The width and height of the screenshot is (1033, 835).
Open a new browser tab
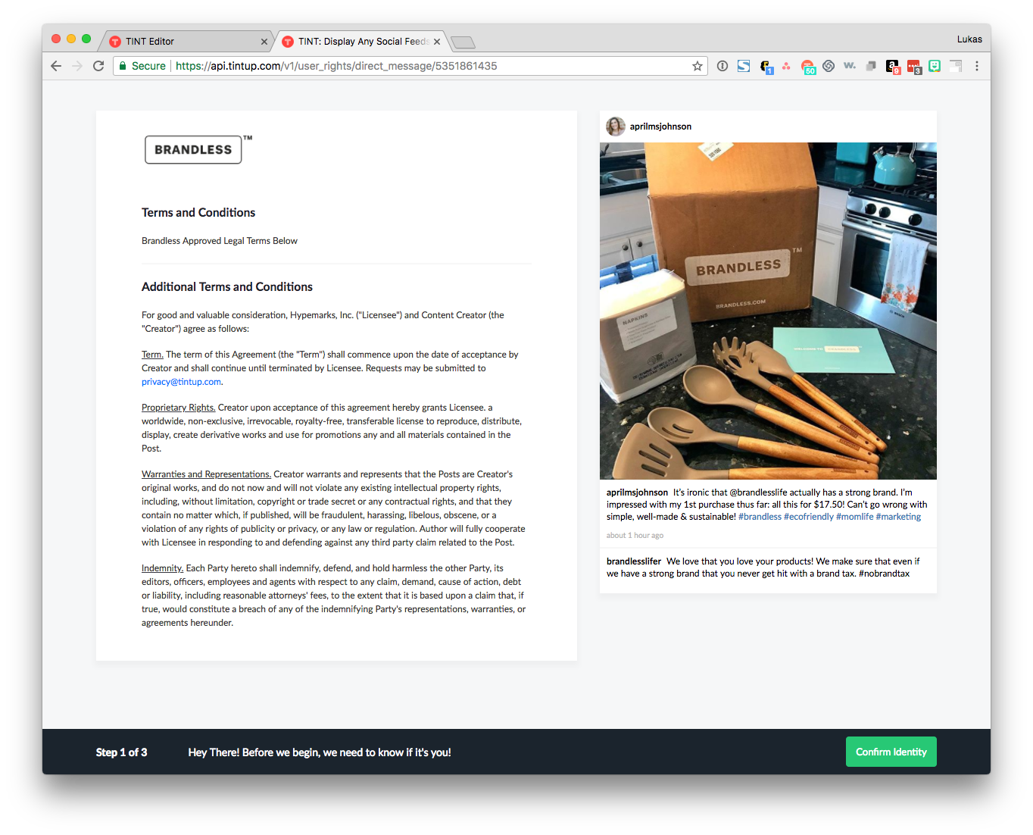click(463, 42)
